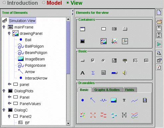Select the ComboBox-style basic element icon
This screenshot has width=164, height=128.
pyautogui.click(x=114, y=61)
